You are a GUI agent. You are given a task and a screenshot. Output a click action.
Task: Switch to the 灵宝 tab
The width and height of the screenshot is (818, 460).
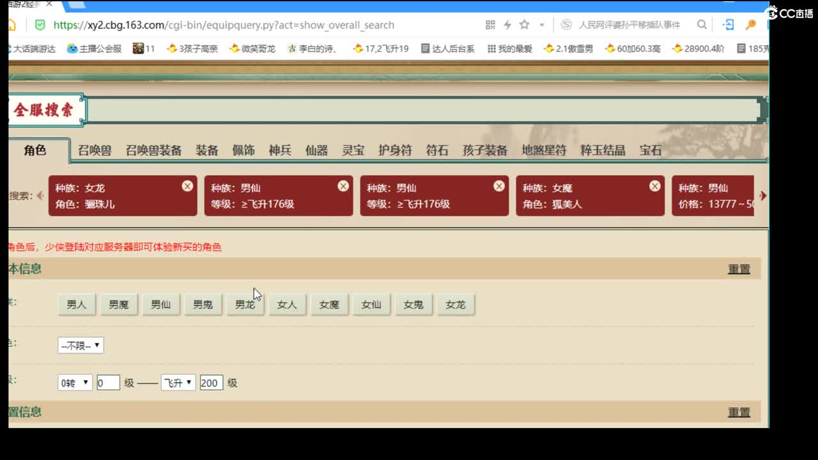click(353, 150)
